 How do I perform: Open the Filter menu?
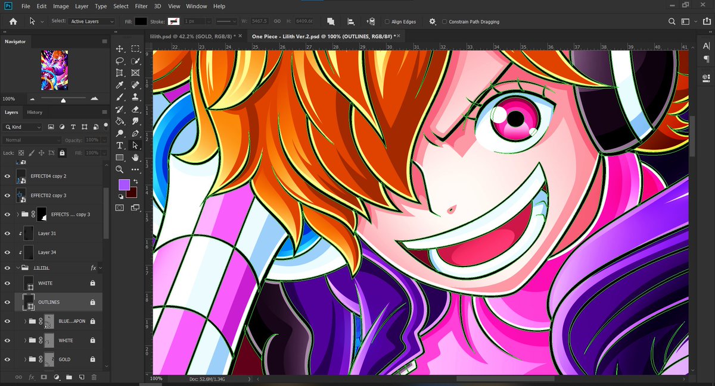coord(141,6)
